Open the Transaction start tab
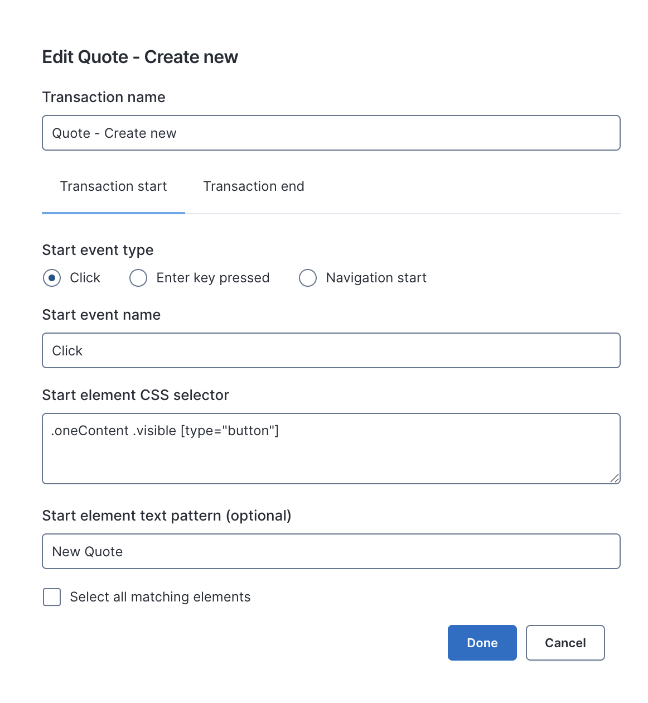648x703 pixels. tap(113, 186)
